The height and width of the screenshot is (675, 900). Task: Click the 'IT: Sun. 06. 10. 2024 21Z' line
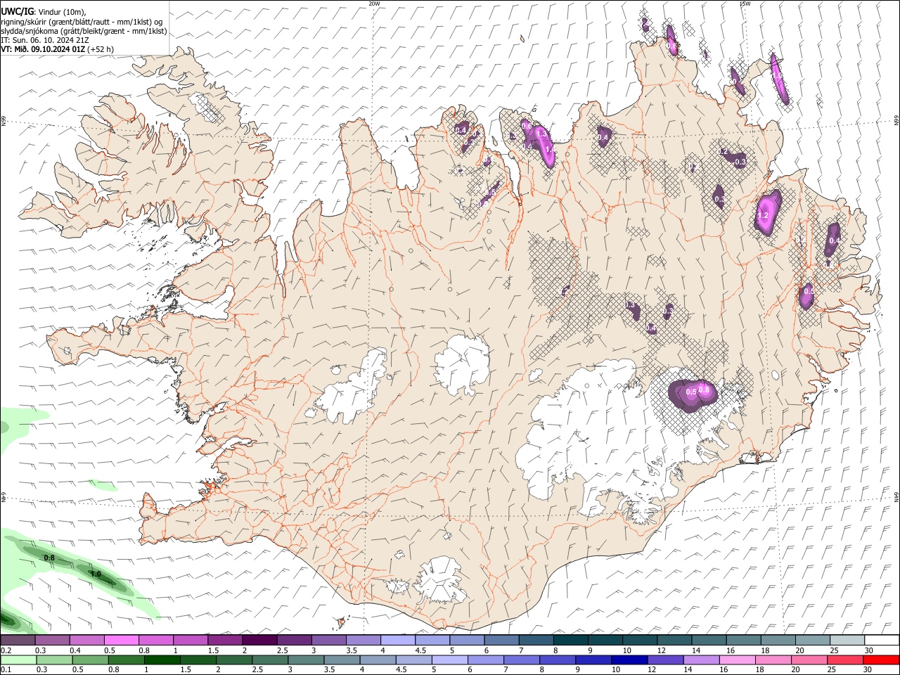[44, 40]
